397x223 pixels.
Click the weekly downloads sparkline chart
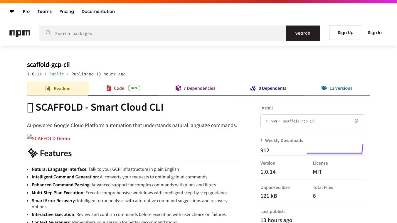335,149
